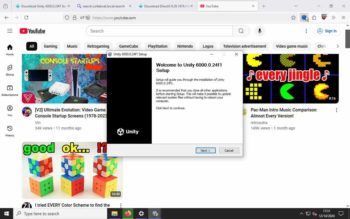Open Firefox extensions puzzle icon
Image resolution: width=350 pixels, height=219 pixels.
[314, 18]
